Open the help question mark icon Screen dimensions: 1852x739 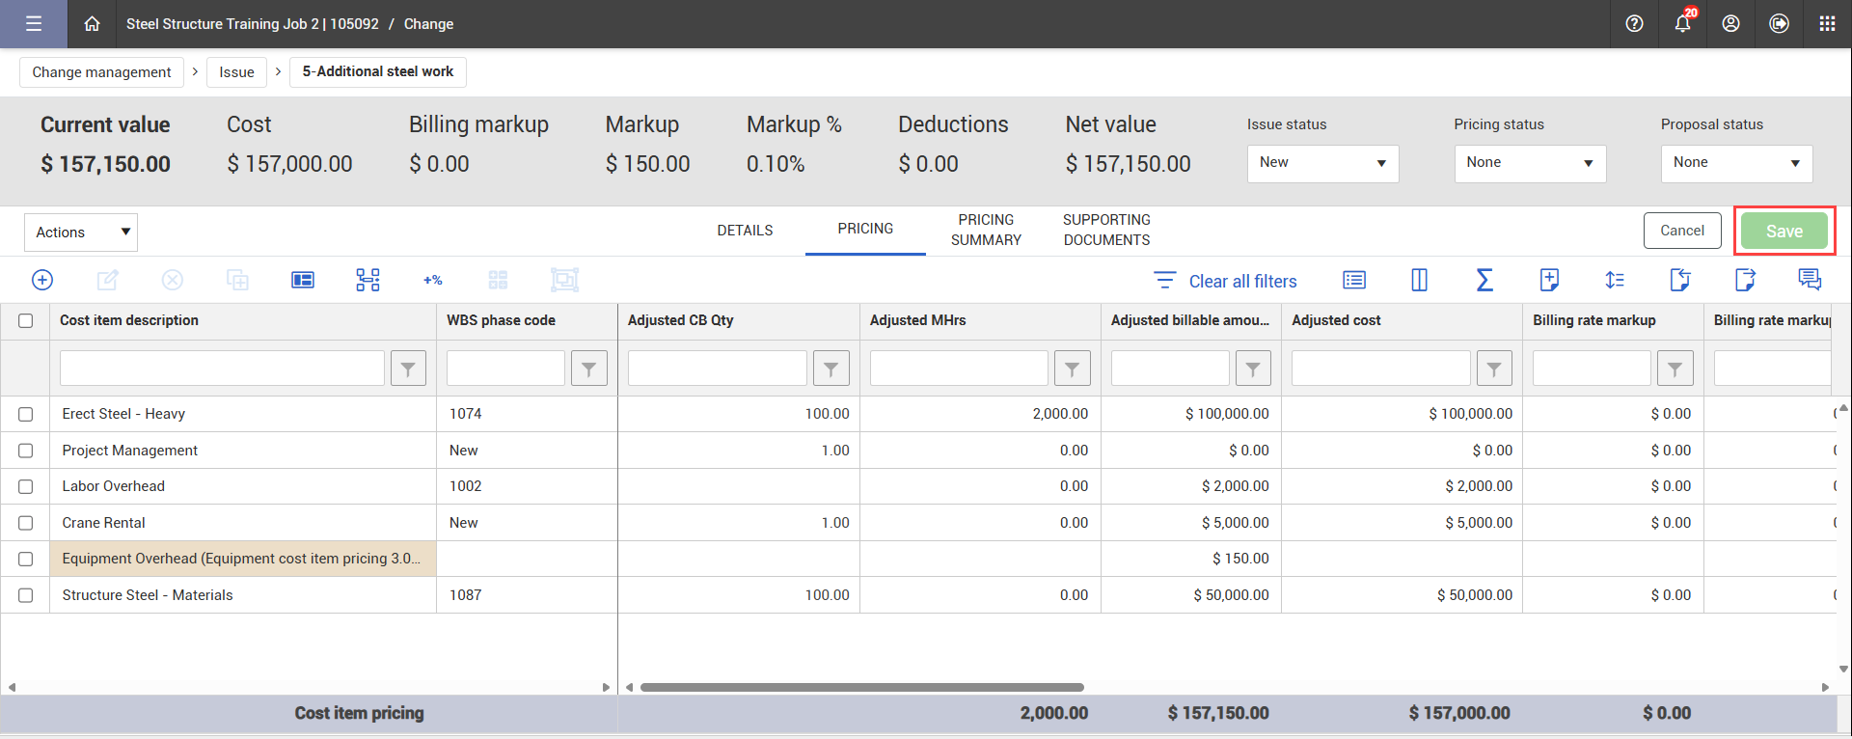coord(1634,24)
